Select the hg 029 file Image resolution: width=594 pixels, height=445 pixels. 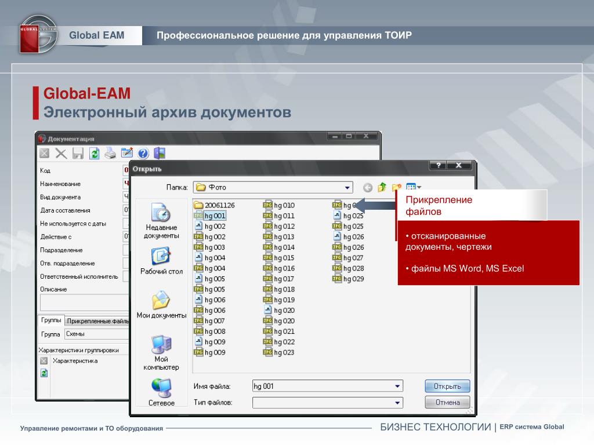[x=349, y=279]
